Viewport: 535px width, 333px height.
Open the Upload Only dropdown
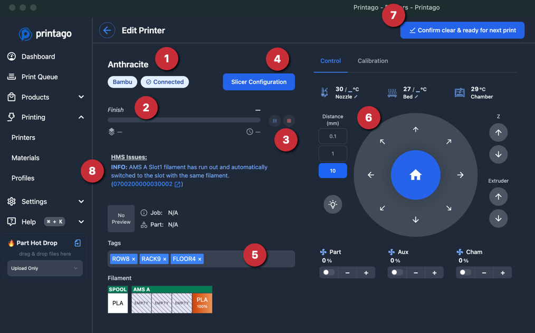[x=45, y=268]
